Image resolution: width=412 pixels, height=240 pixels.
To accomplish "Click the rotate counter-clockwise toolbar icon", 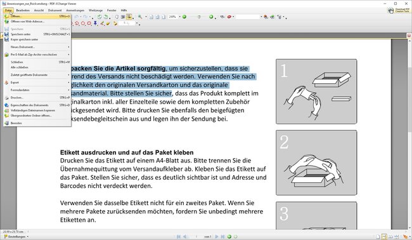I will coord(100,17).
